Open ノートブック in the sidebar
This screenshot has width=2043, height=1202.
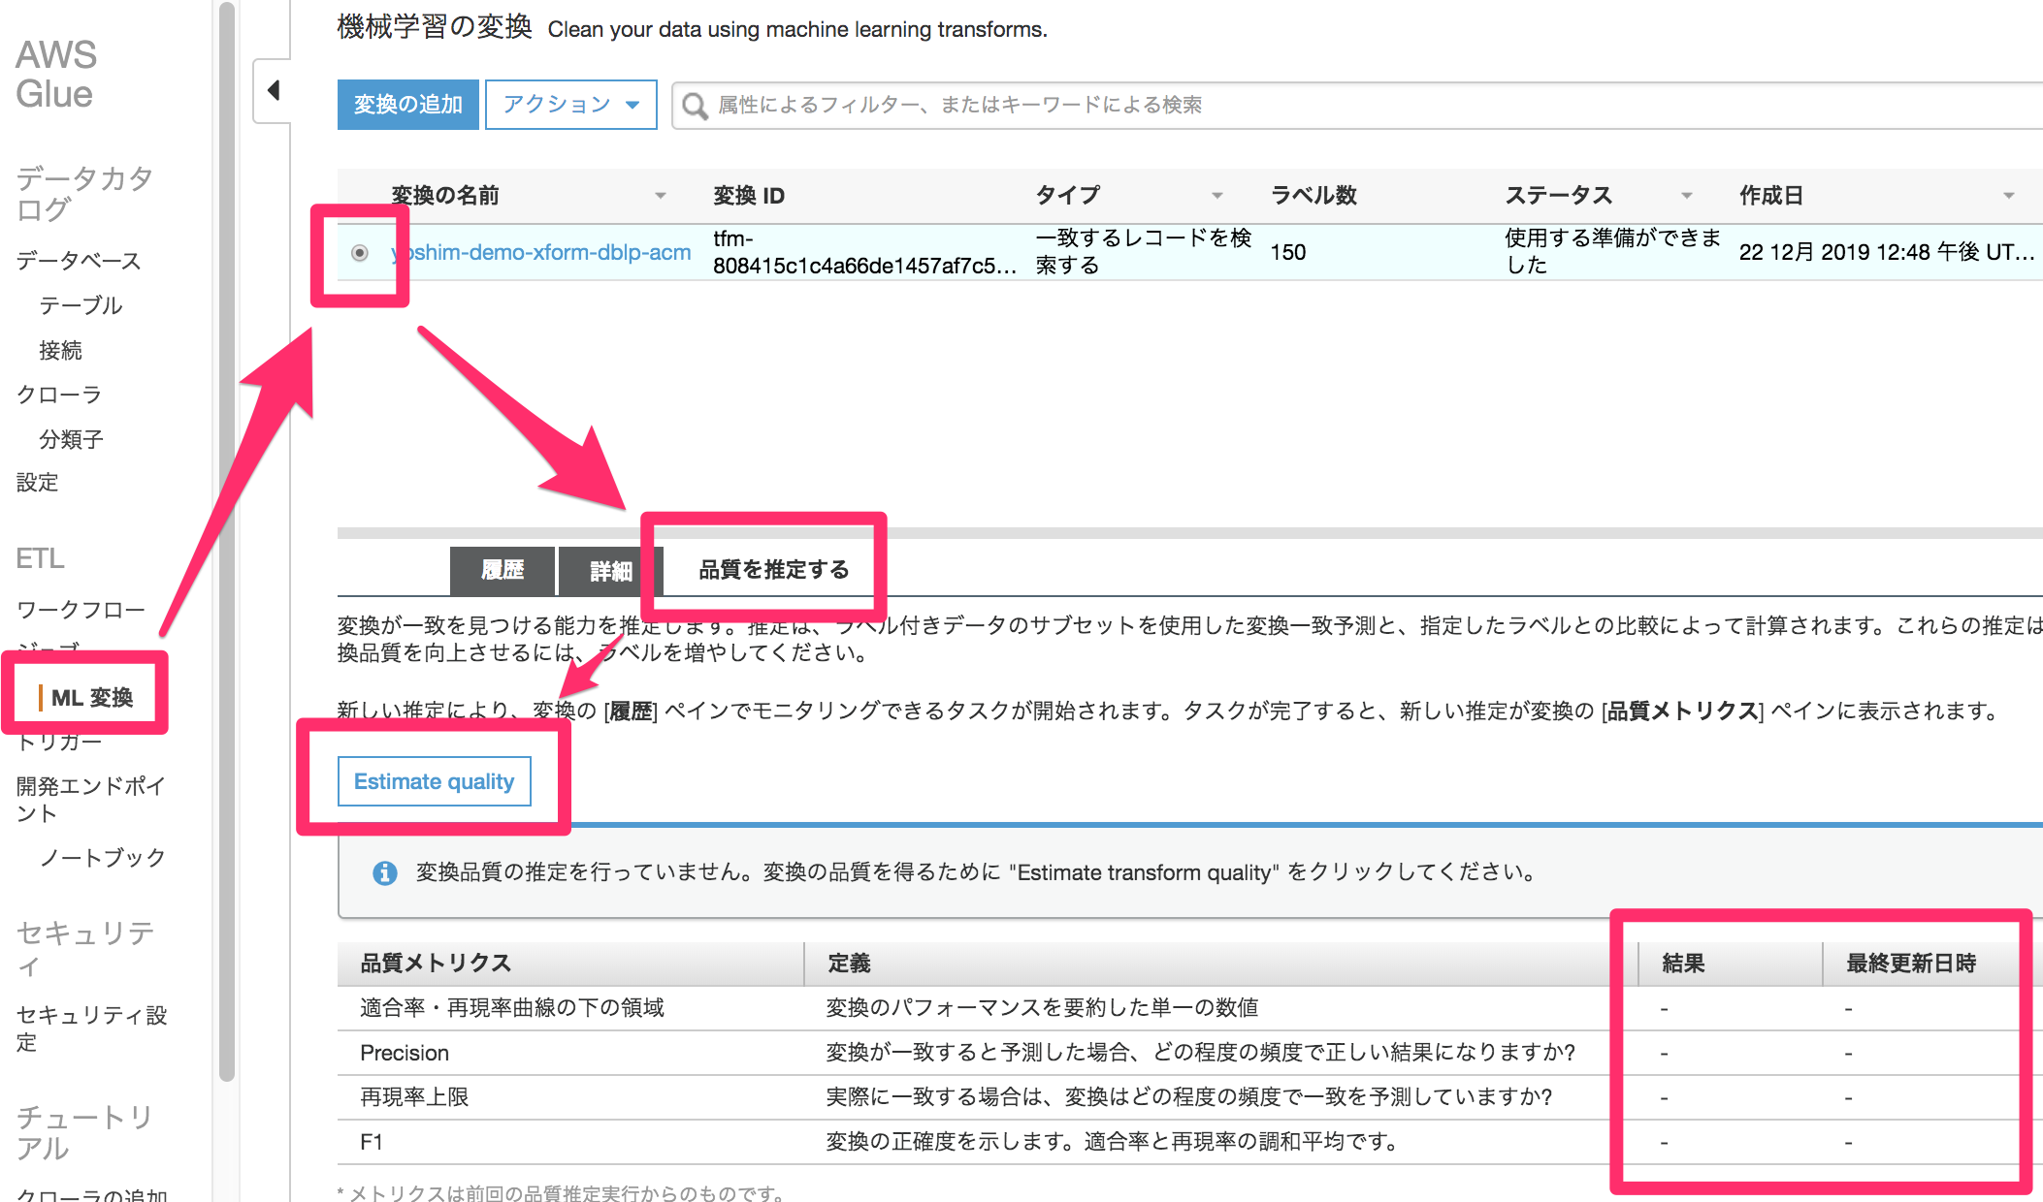pyautogui.click(x=103, y=858)
